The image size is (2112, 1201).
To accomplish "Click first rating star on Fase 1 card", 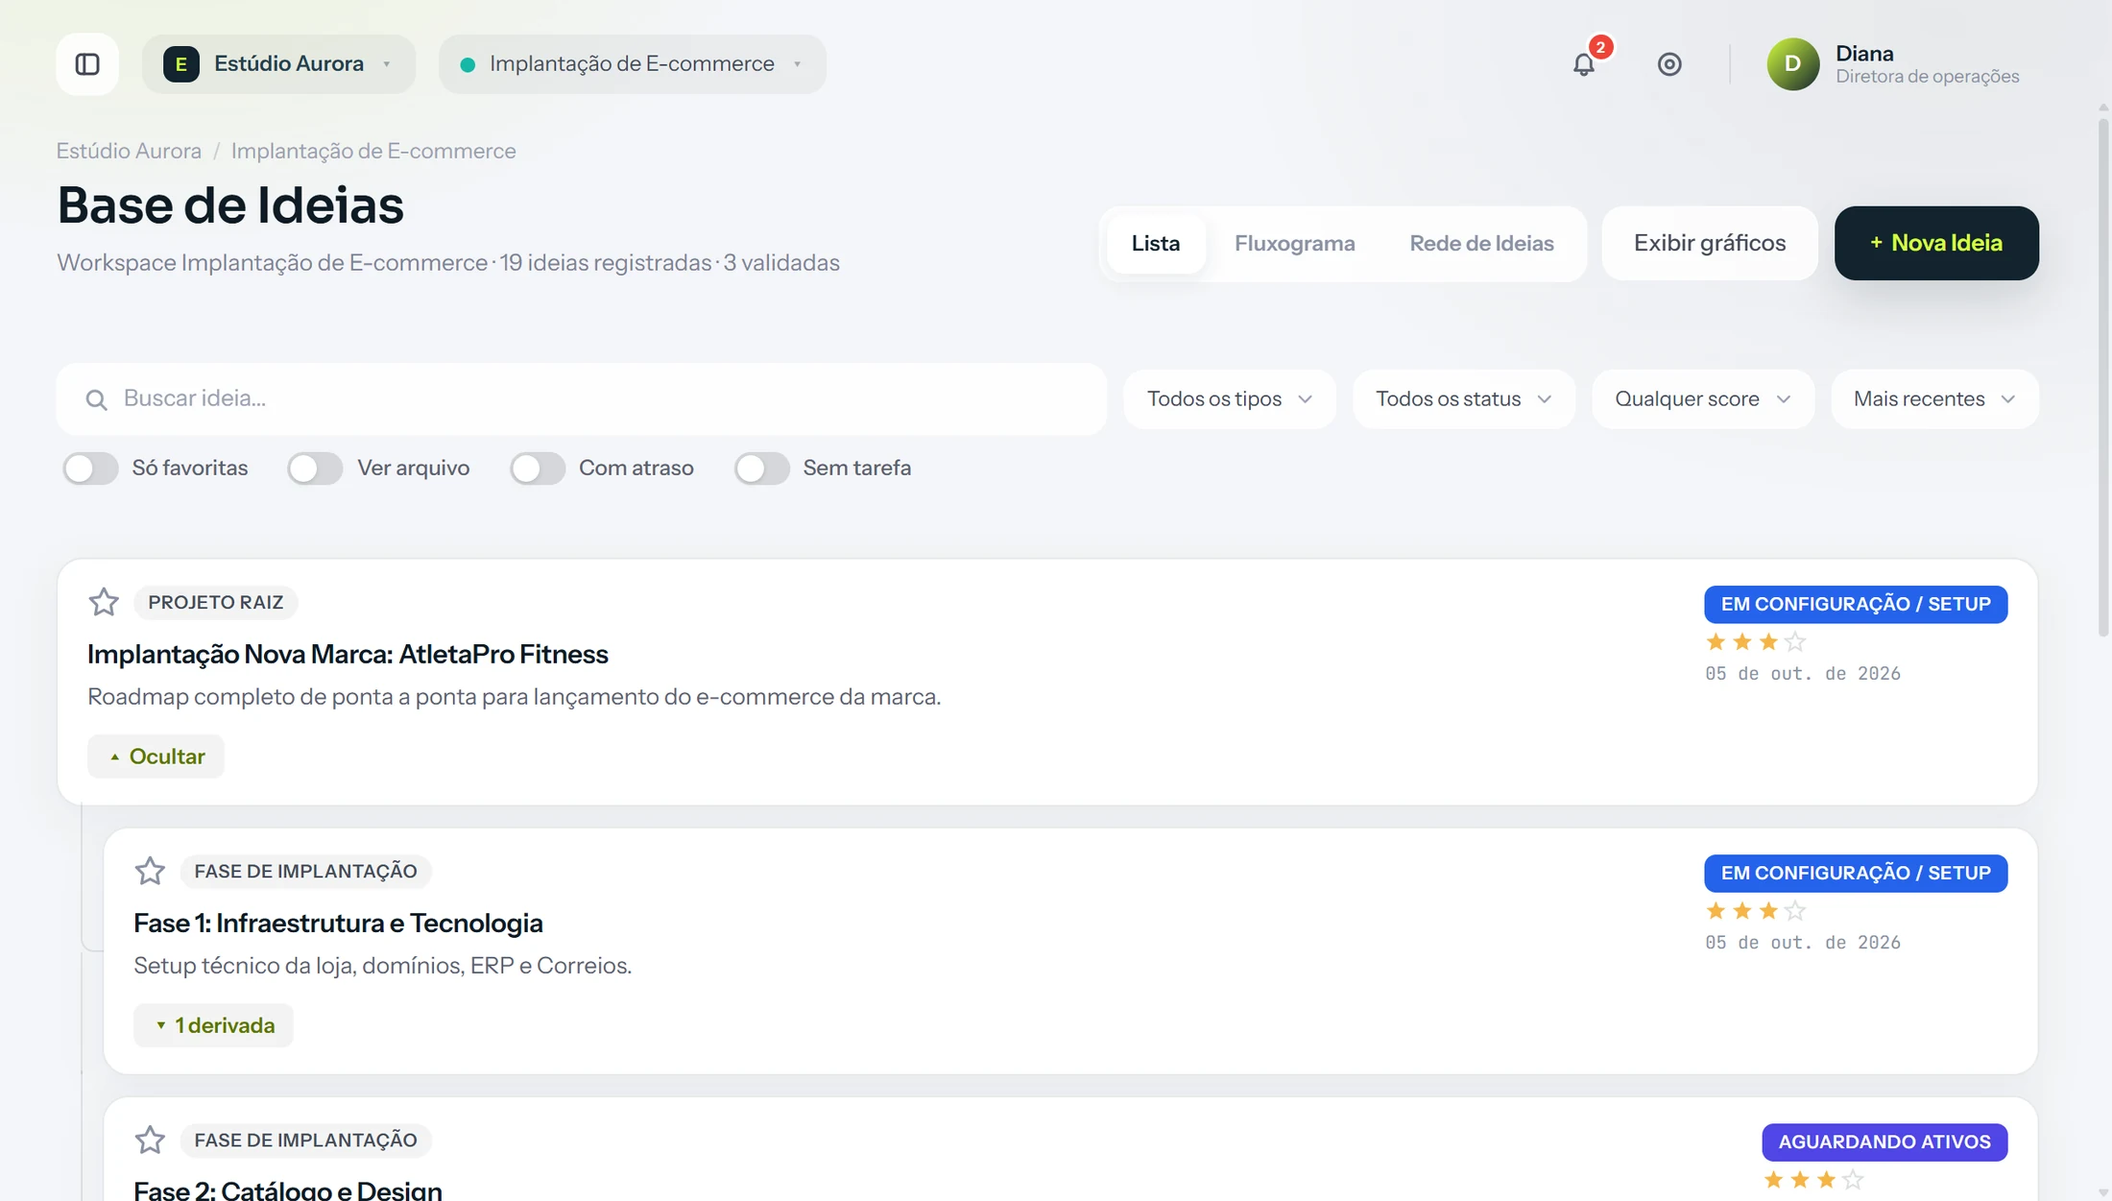I will tap(1716, 910).
